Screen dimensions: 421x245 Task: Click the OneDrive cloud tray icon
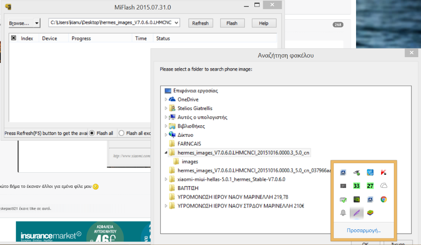point(383,186)
